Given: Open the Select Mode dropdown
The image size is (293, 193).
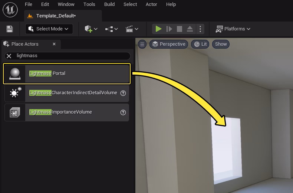Looking at the screenshot, I should coord(49,29).
